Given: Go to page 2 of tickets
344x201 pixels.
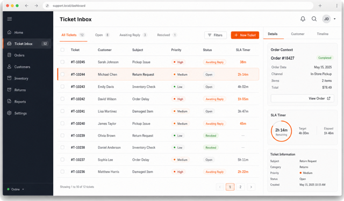Looking at the screenshot, I should (240, 187).
